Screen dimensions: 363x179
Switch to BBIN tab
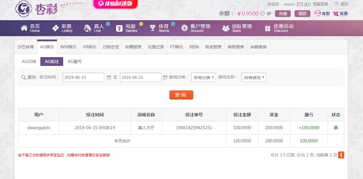[x=194, y=47]
